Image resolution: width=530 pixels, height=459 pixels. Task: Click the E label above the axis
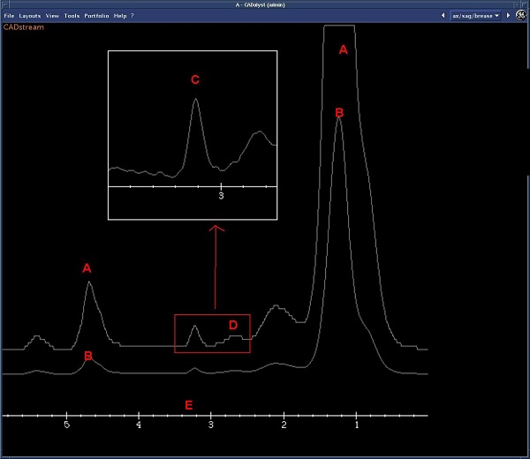click(x=187, y=405)
